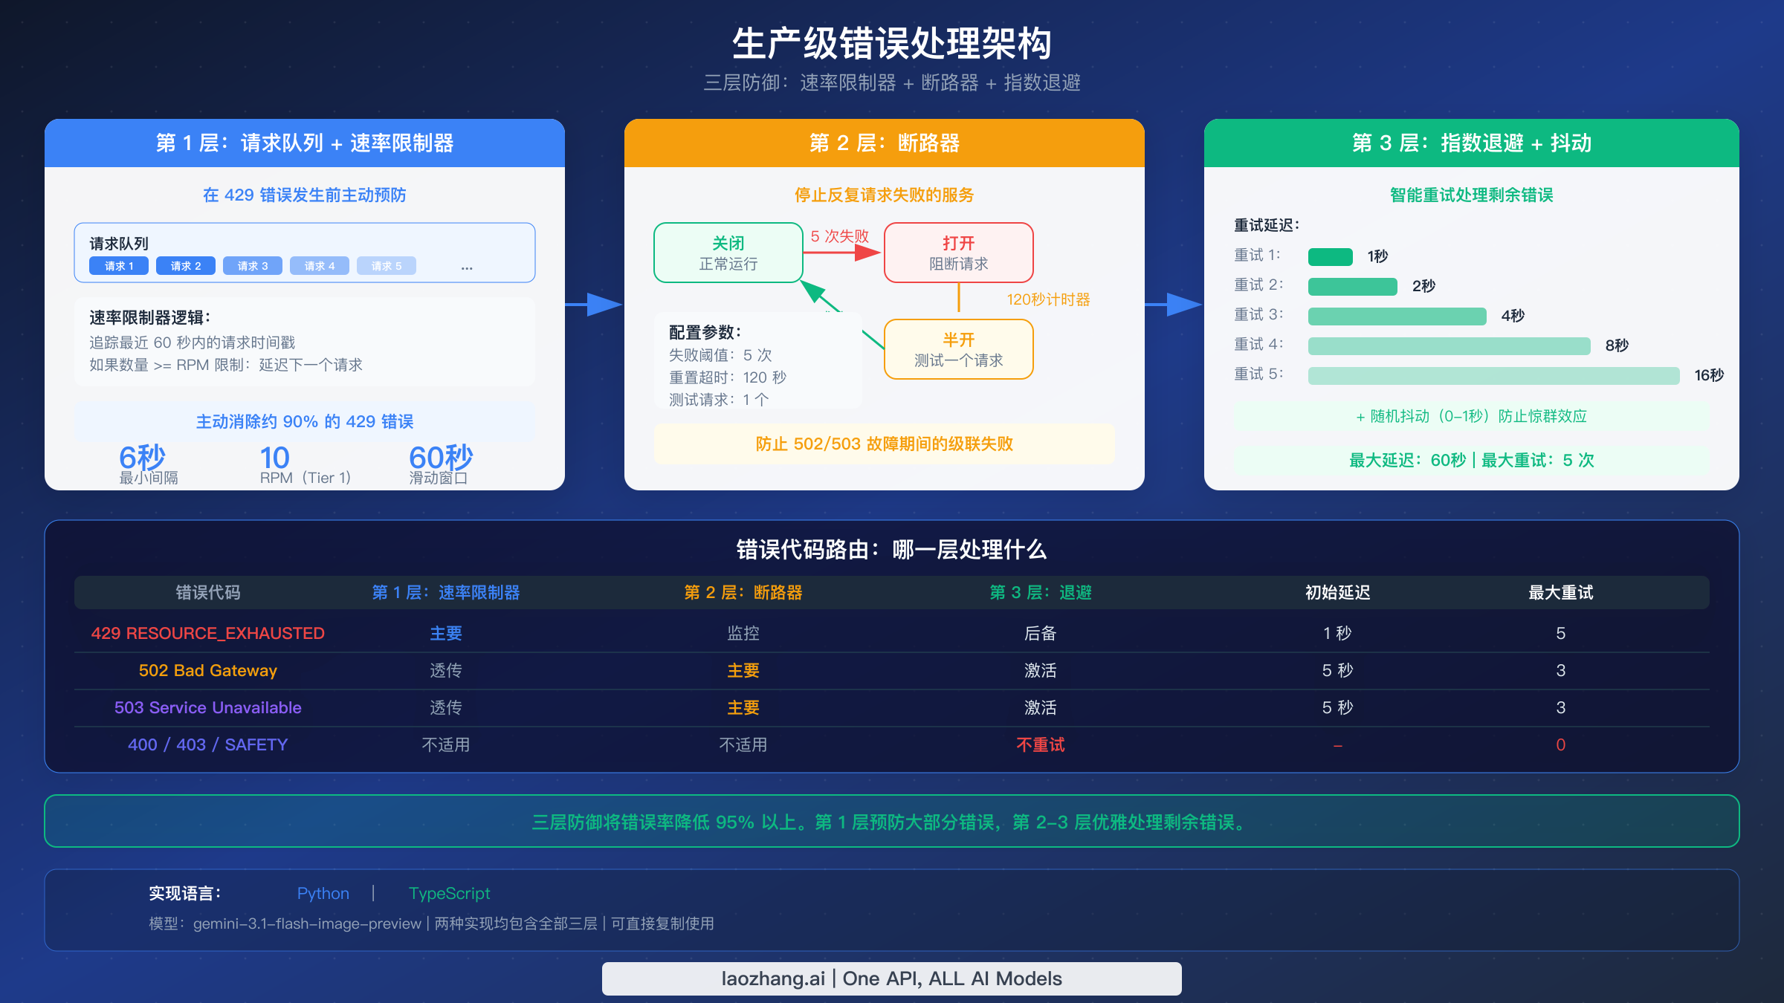Select the 429 RESOURCE_EXHAUSTED table row

(x=208, y=633)
